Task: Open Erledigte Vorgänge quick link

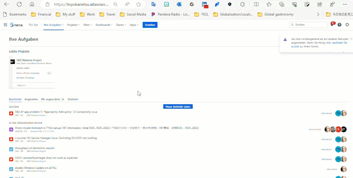Action: point(25,78)
